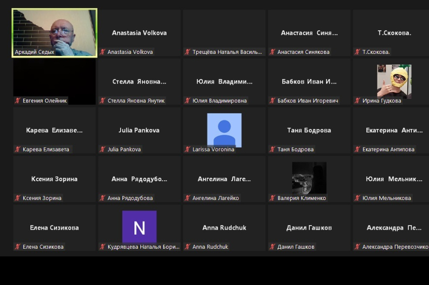
Task: Select the Аркадий Седых live video tile
Action: (x=55, y=33)
